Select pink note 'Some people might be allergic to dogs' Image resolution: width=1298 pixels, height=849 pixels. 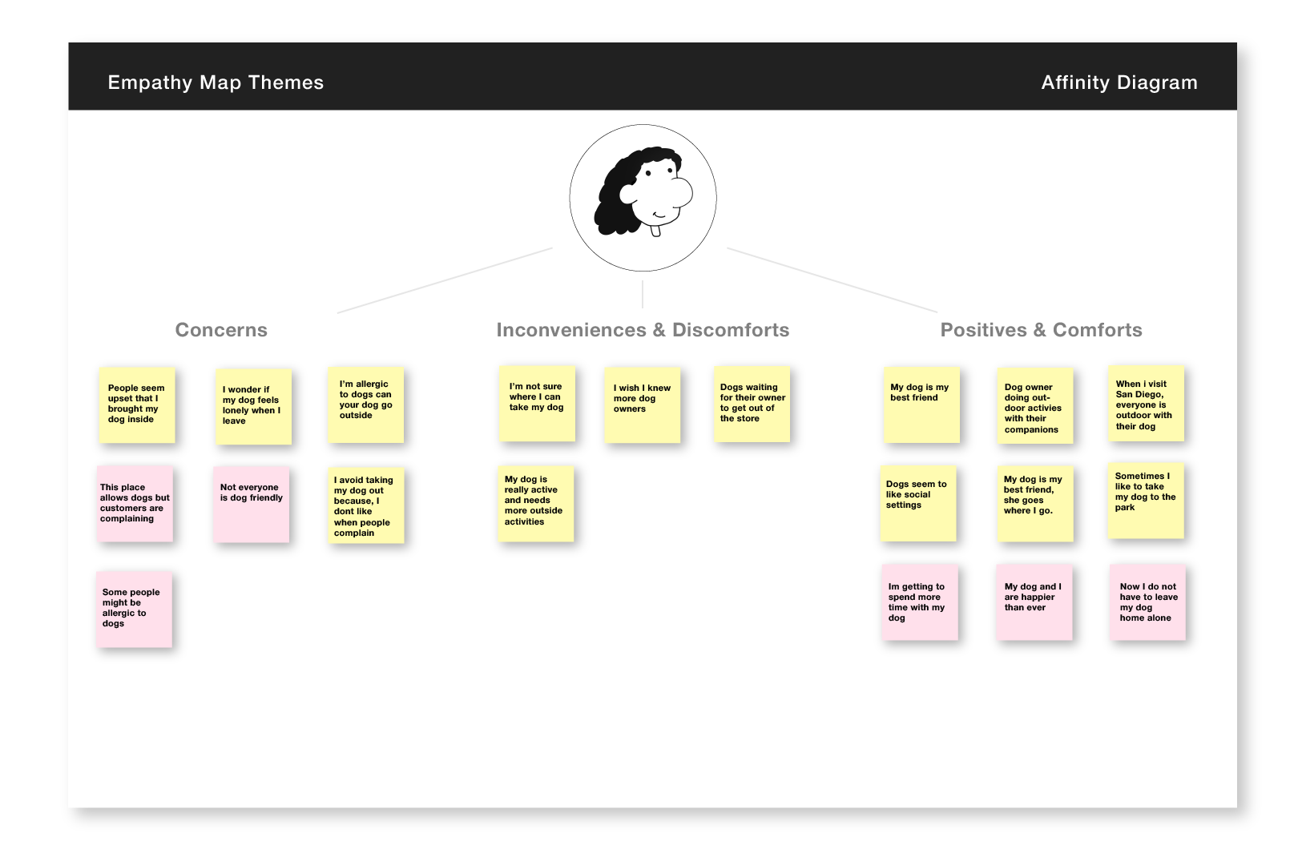[135, 610]
